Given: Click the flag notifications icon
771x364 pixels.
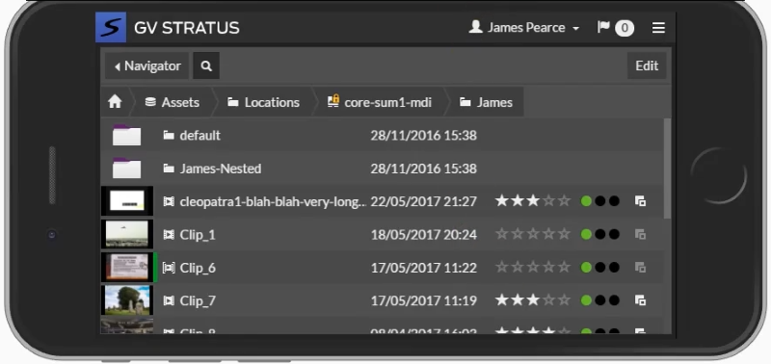Looking at the screenshot, I should click(603, 27).
